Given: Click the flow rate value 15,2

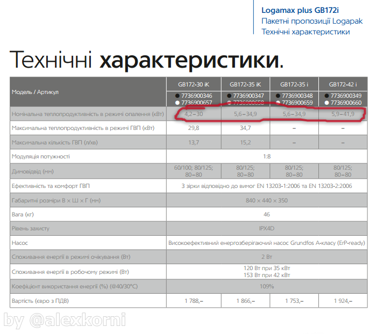Looking at the screenshot, I should (245, 143).
